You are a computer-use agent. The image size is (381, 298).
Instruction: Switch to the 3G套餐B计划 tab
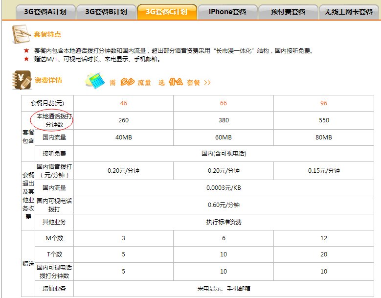tap(106, 12)
